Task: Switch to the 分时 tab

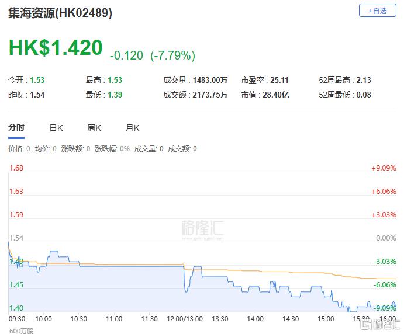Action: click(16, 128)
